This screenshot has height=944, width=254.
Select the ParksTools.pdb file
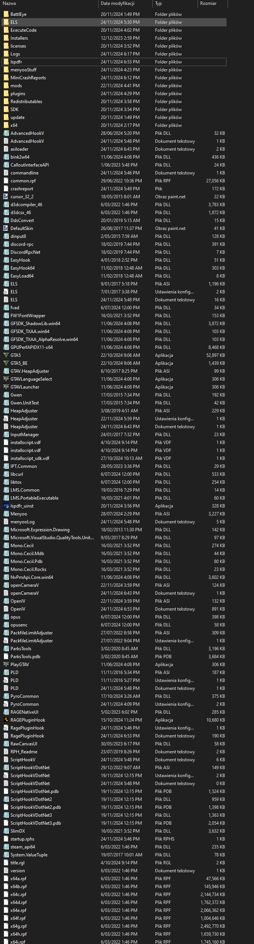[114, 657]
